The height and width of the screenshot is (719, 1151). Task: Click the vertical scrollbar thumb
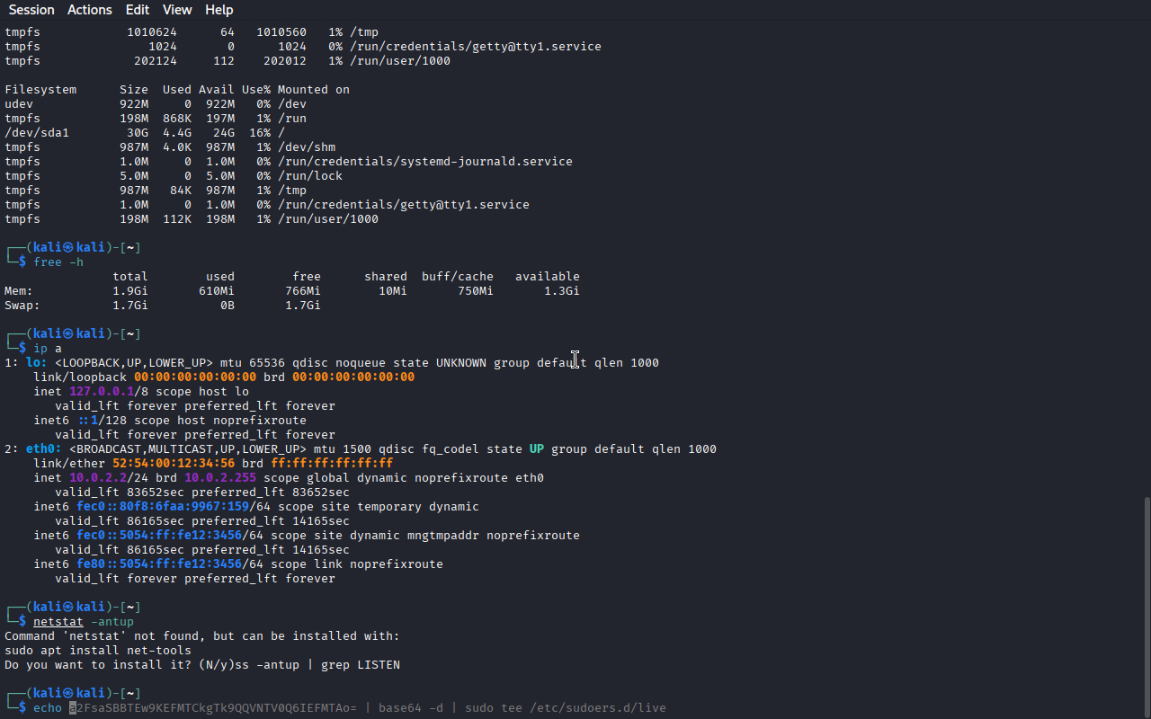tap(1147, 607)
